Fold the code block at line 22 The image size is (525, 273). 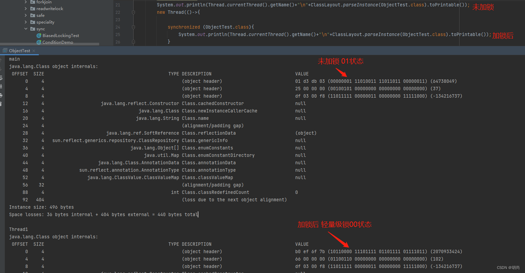click(133, 12)
